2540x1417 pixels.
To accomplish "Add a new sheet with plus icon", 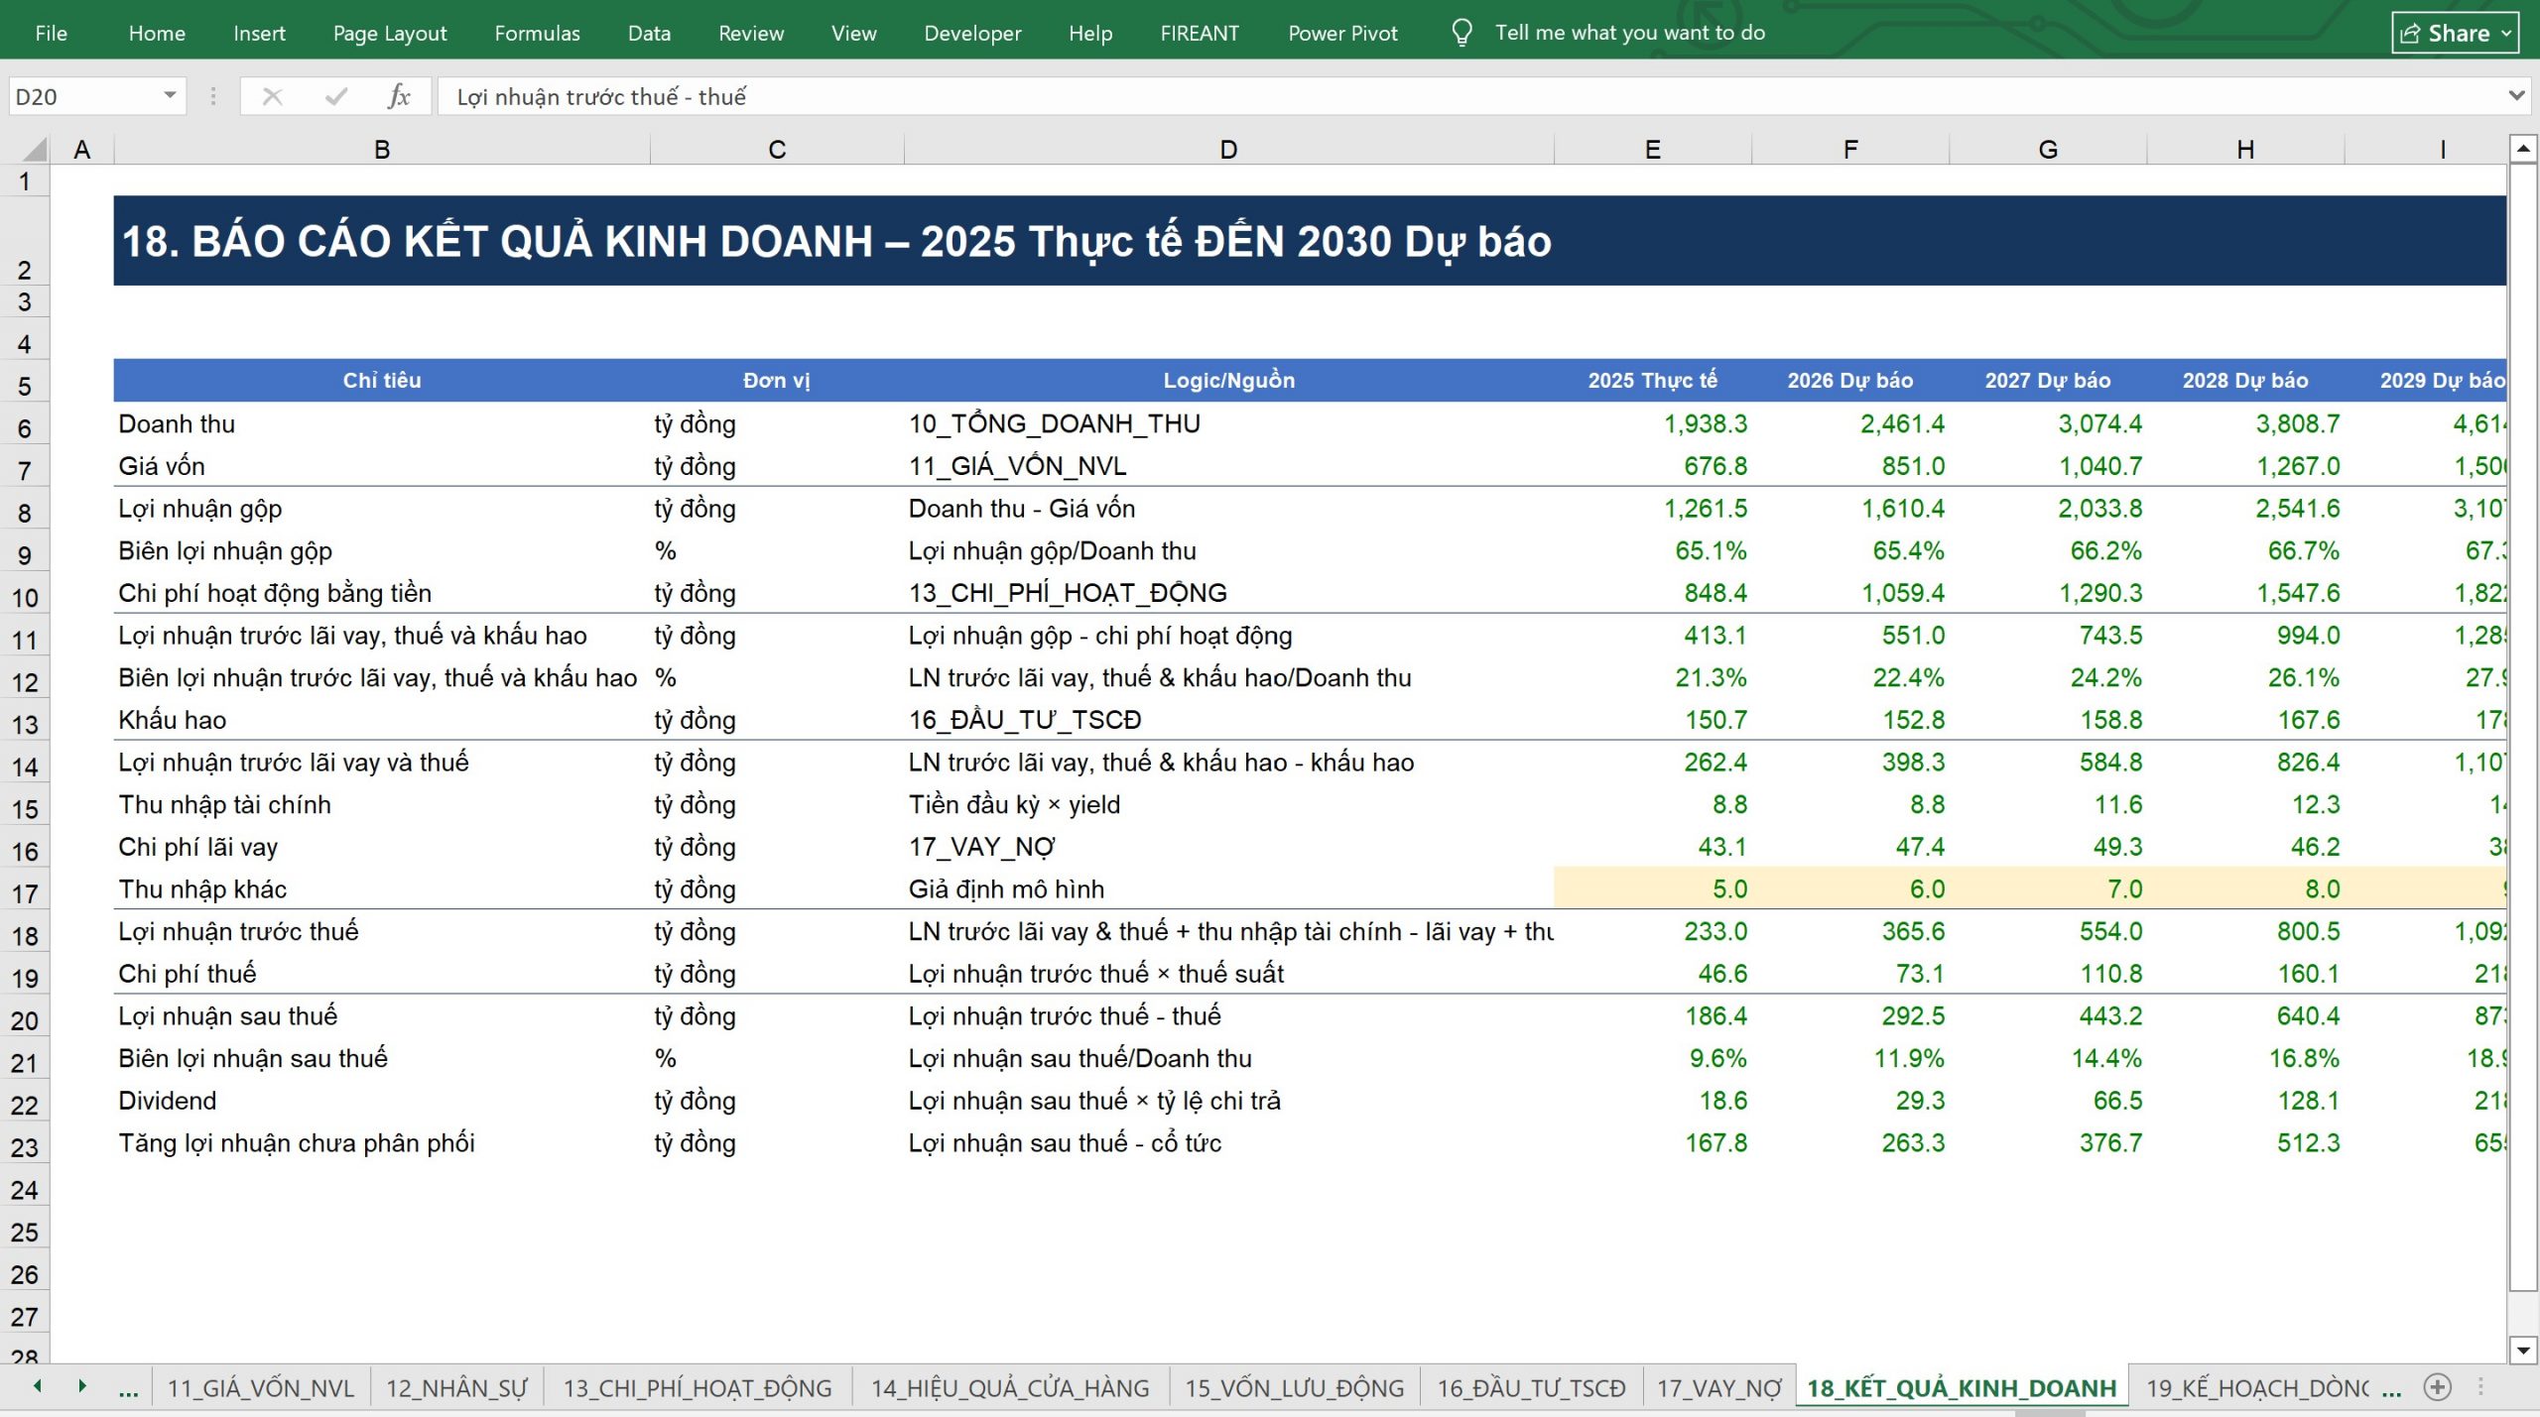I will point(2438,1387).
